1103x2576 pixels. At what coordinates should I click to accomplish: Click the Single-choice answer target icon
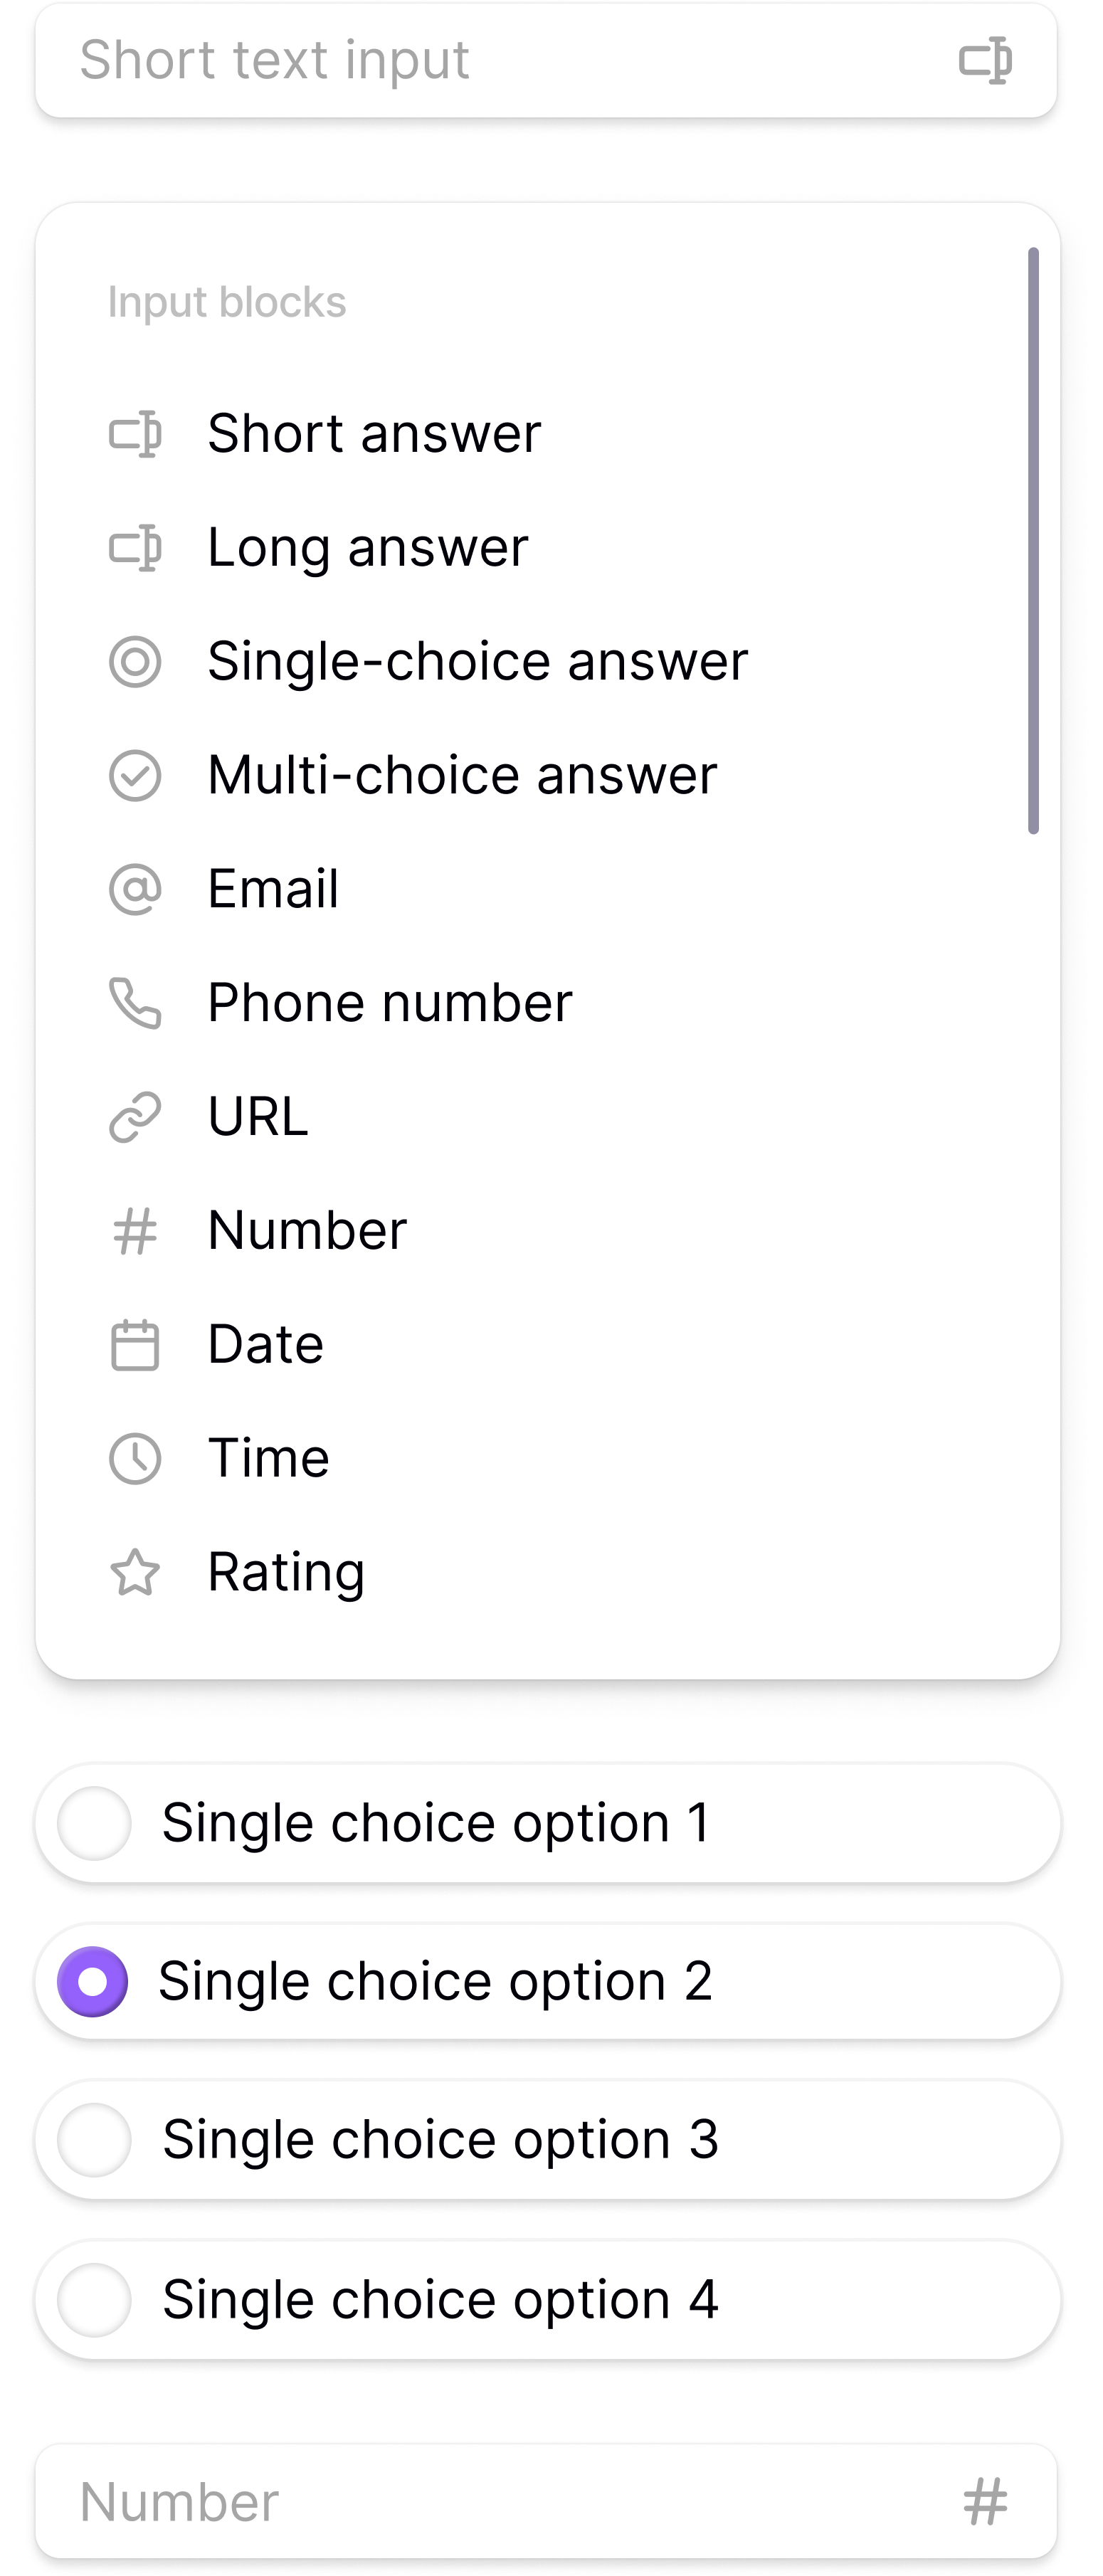click(x=135, y=662)
